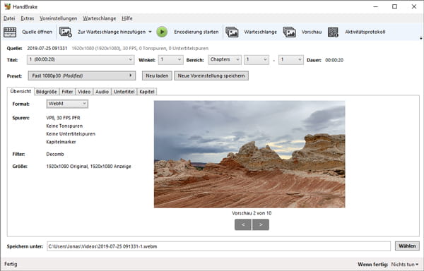Click the desert landscape preview image
The height and width of the screenshot is (271, 424).
tap(249, 154)
